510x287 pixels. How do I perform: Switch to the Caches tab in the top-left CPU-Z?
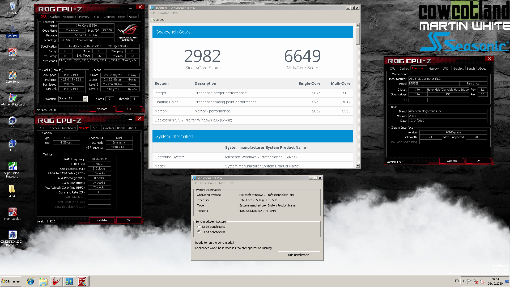pyautogui.click(x=55, y=17)
